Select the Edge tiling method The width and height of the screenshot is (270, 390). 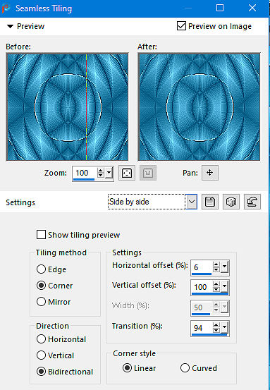click(41, 269)
